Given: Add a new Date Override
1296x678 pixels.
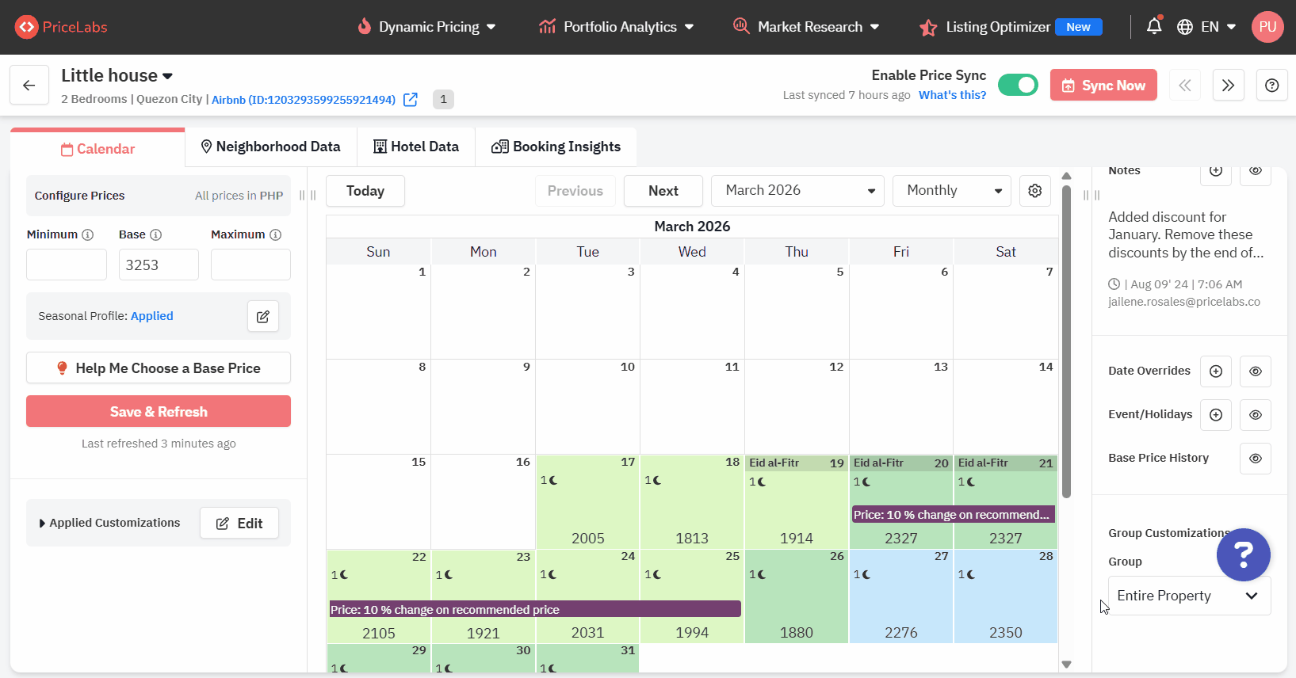Looking at the screenshot, I should coord(1215,371).
